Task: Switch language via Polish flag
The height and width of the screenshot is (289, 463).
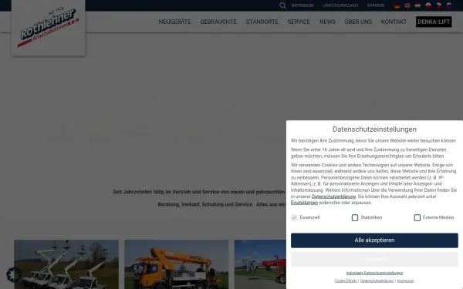Action: (x=428, y=5)
